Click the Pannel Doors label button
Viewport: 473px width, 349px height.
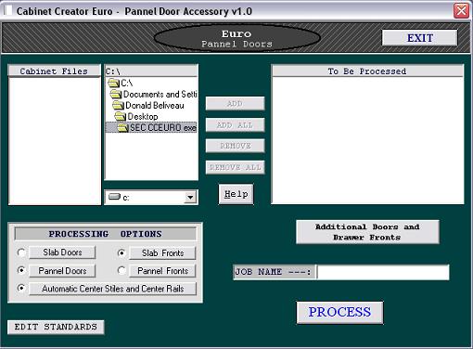point(62,271)
